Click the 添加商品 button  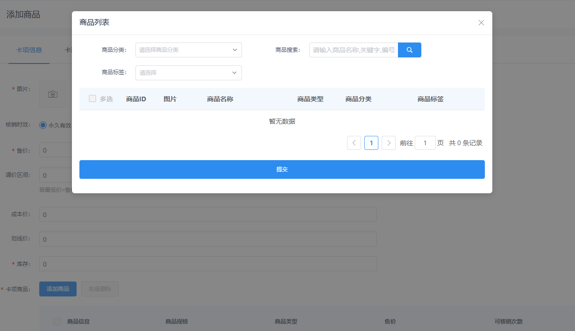[x=58, y=289]
